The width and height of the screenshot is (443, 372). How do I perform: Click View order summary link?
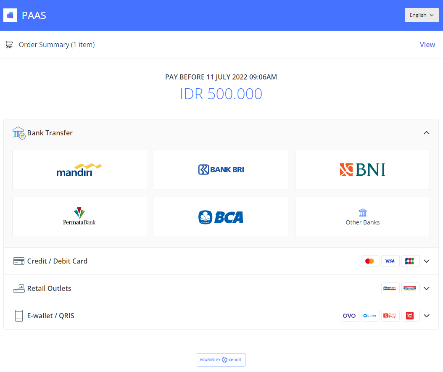click(x=427, y=45)
